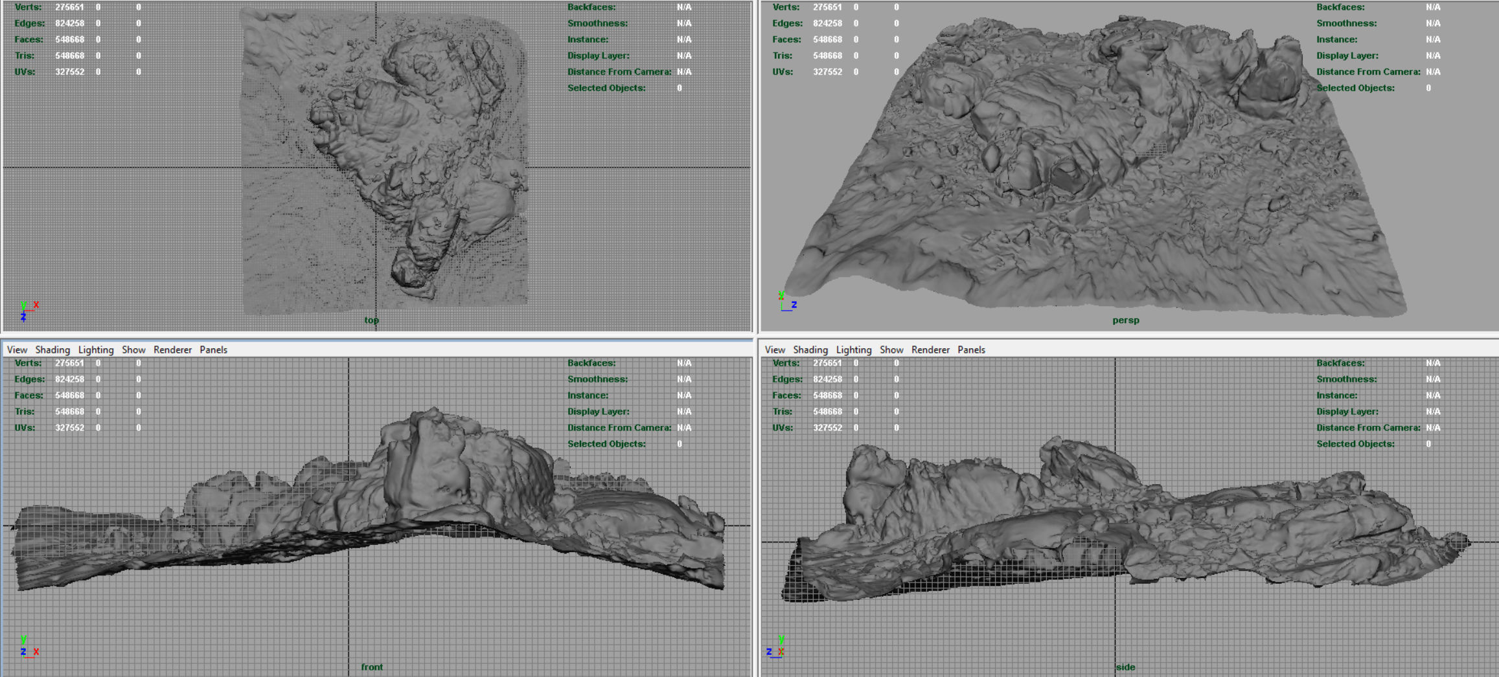The height and width of the screenshot is (677, 1499).
Task: Click 'Distance From Camera:' in side view HUD
Action: (x=1368, y=428)
